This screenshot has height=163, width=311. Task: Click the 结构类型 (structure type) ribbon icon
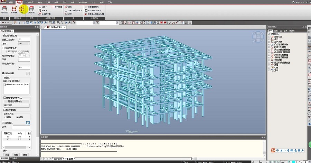tap(4, 9)
